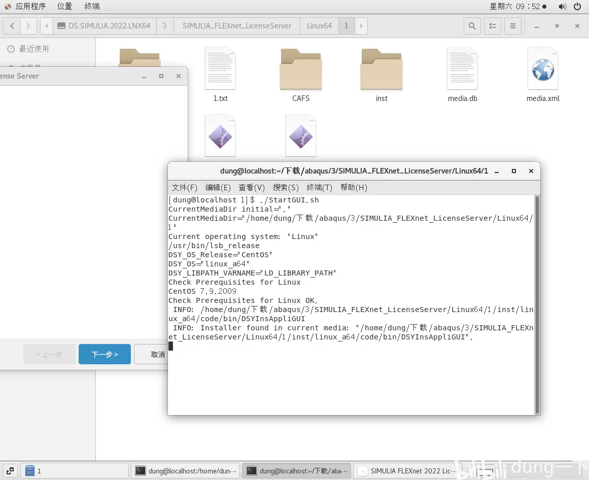Open the Applications menu
The width and height of the screenshot is (589, 480).
point(25,7)
